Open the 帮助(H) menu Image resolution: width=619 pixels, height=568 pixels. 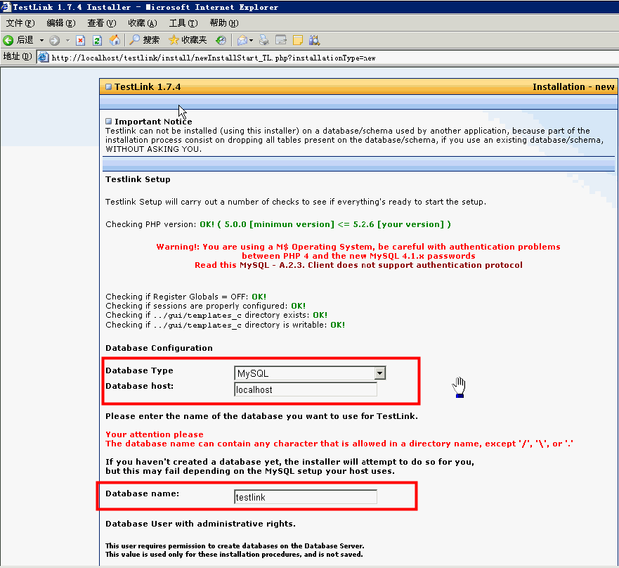224,23
